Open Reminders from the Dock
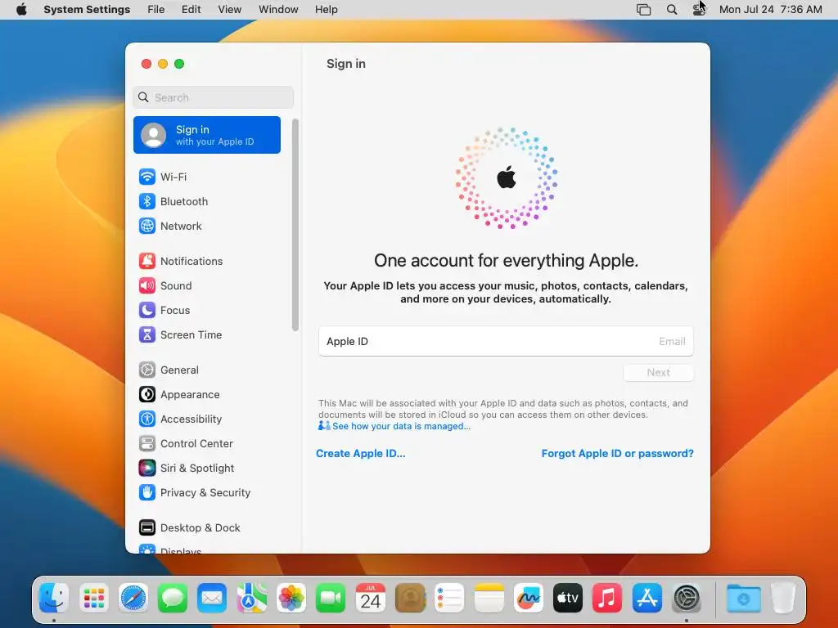838x628 pixels. [449, 598]
